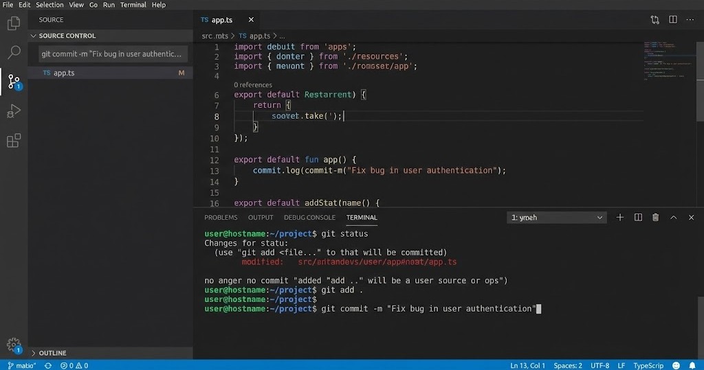Image resolution: width=704 pixels, height=370 pixels.
Task: Open notifications bell in status bar
Action: tap(692, 365)
